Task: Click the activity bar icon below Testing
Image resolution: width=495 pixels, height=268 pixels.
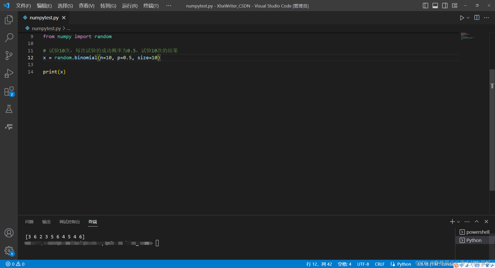Action: coord(9,127)
